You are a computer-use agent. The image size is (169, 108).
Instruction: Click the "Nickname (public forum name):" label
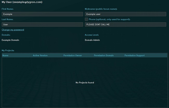coord(101,9)
